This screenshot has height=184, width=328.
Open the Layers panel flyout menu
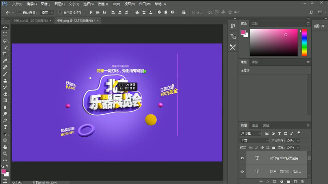click(x=308, y=125)
